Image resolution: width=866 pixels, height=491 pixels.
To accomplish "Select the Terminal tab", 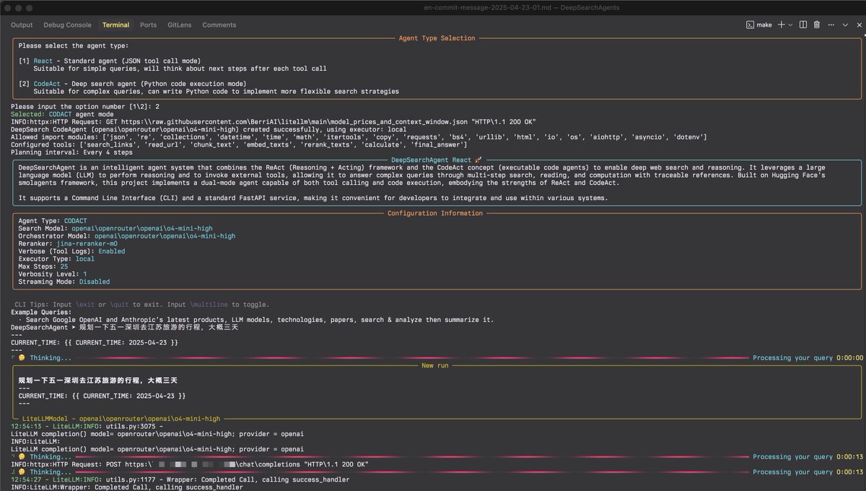I will coord(116,25).
